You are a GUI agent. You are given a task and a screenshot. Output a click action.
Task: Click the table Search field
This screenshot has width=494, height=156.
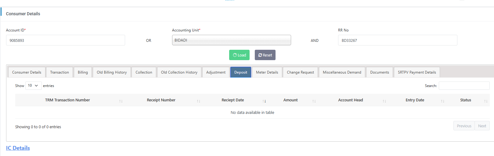464,86
